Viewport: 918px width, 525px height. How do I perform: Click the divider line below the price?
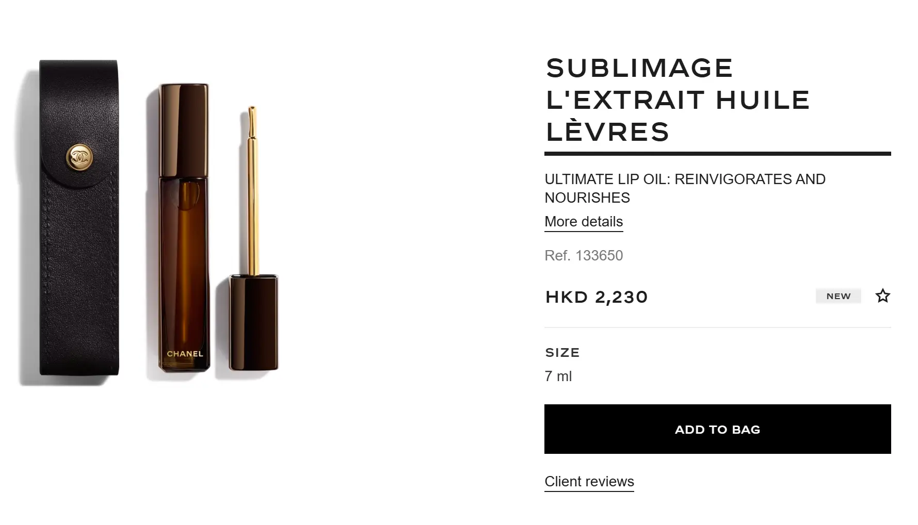(717, 326)
